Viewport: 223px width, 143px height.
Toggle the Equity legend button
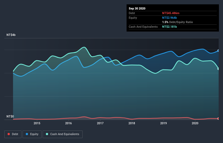click(x=32, y=134)
